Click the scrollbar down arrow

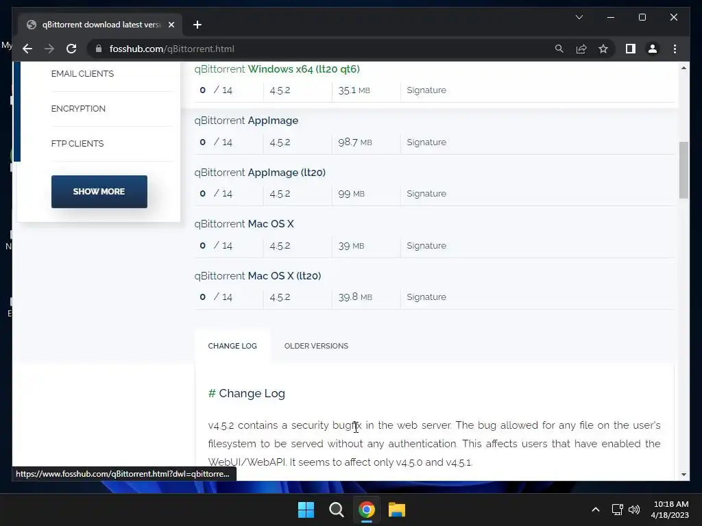pos(683,475)
